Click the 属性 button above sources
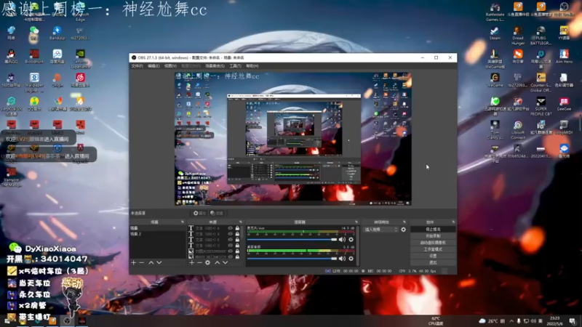Image resolution: width=582 pixels, height=327 pixels. (199, 213)
